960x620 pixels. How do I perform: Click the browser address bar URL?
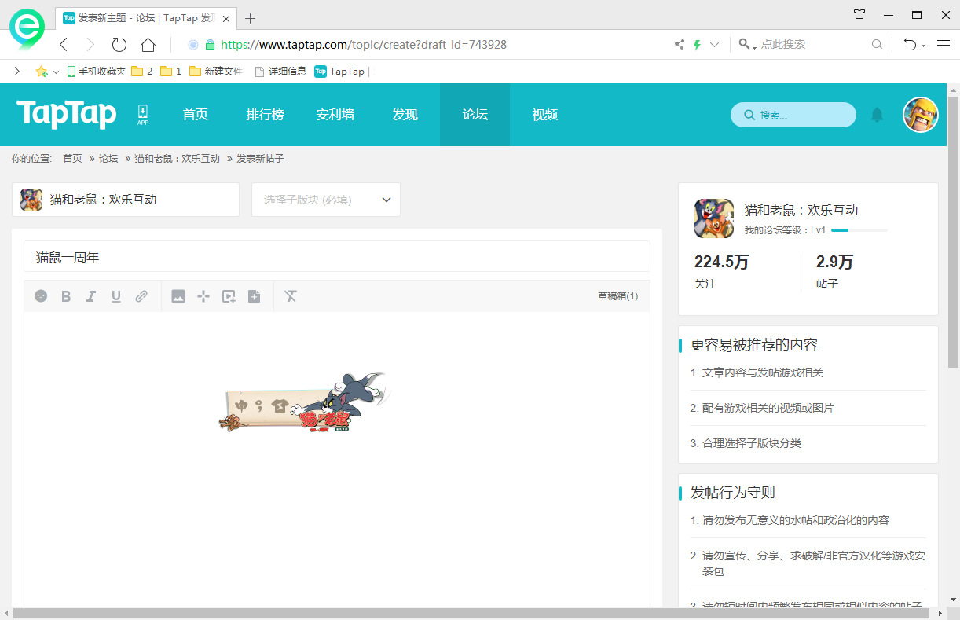[364, 45]
